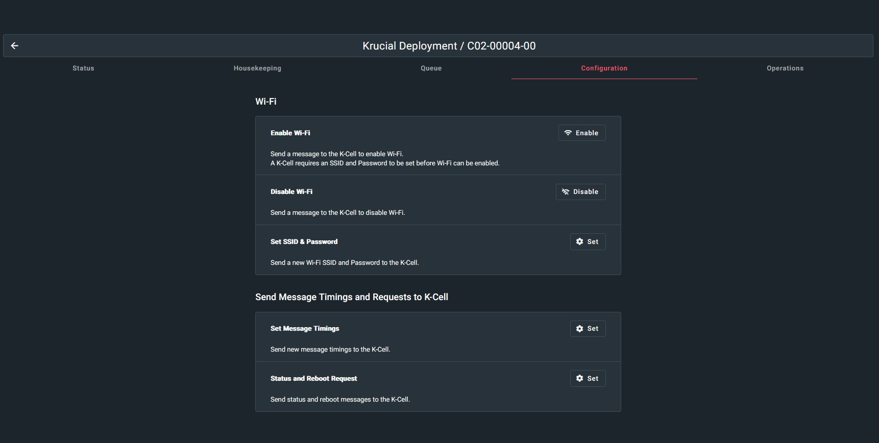This screenshot has width=879, height=443.
Task: Click the 'Disable Wi-Fi' row label
Action: [291, 192]
